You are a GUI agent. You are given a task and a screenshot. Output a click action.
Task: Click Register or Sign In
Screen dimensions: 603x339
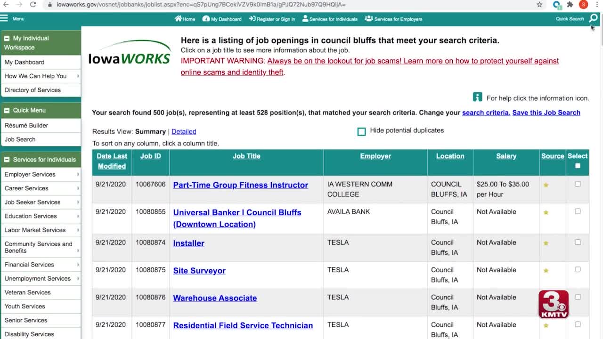tap(272, 19)
